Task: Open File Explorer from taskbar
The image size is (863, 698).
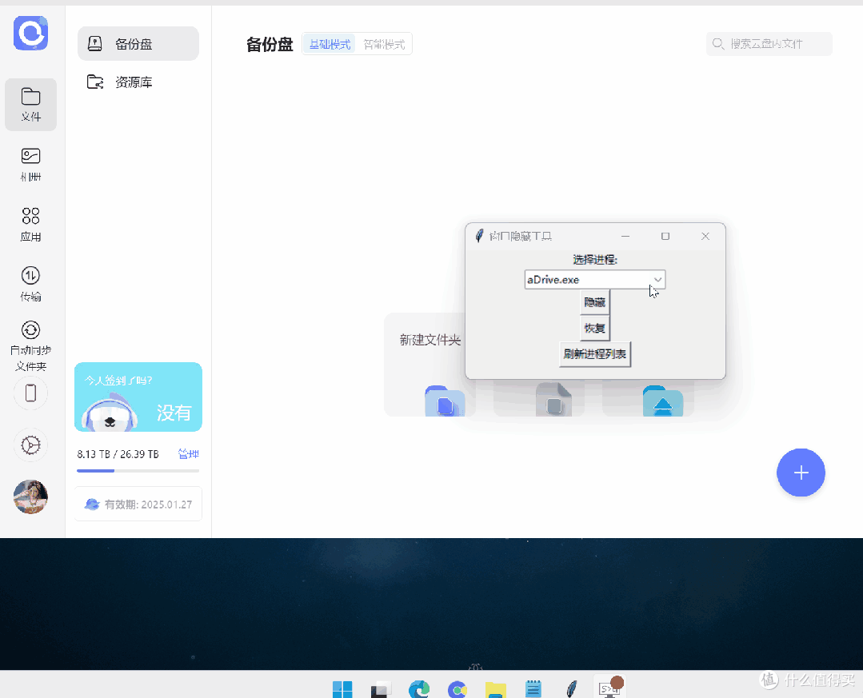Action: (495, 688)
